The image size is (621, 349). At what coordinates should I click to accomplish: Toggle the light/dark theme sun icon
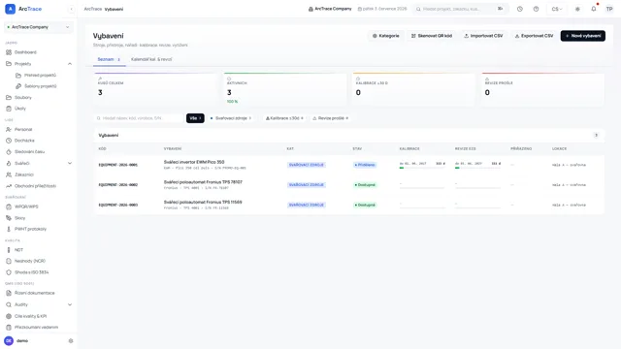pyautogui.click(x=577, y=9)
